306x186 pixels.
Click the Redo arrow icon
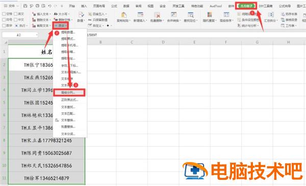tap(56, 6)
